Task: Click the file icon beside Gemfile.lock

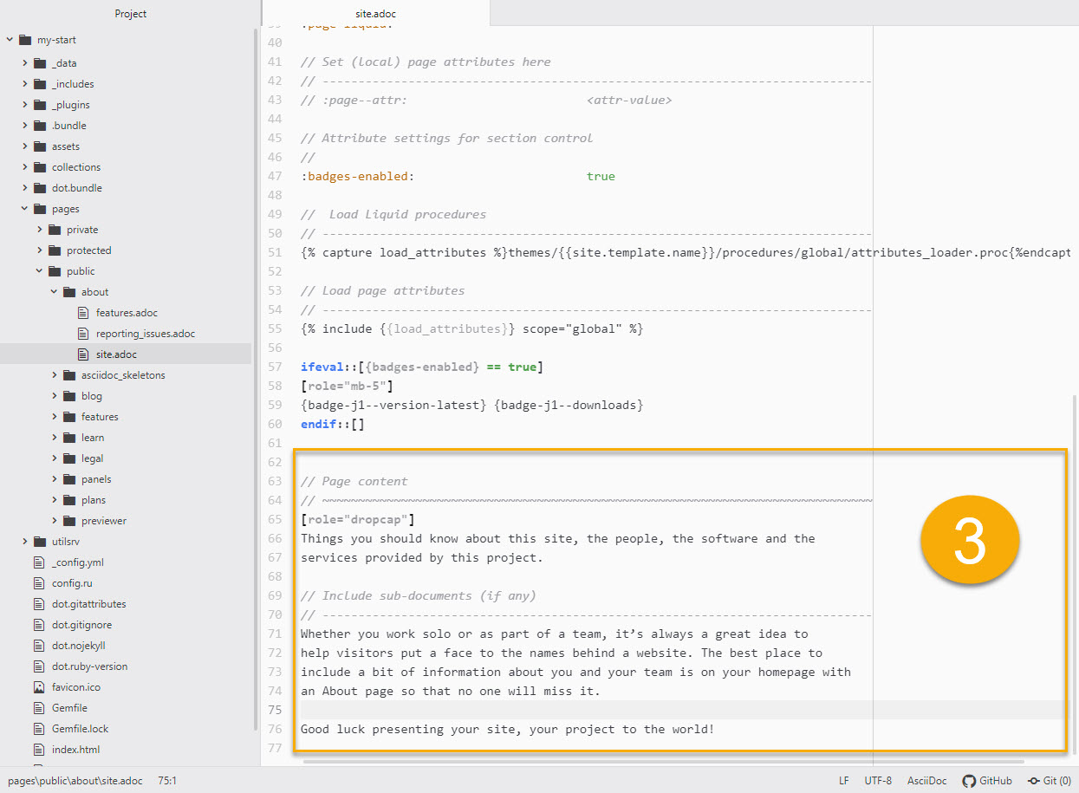Action: pyautogui.click(x=38, y=729)
